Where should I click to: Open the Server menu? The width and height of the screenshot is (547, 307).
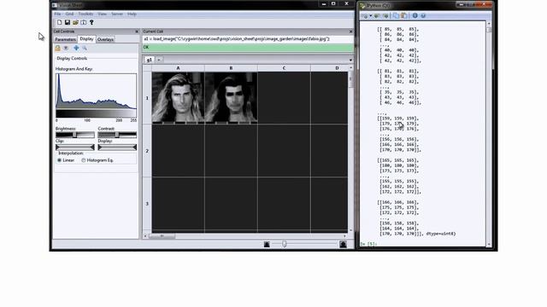[x=117, y=14]
